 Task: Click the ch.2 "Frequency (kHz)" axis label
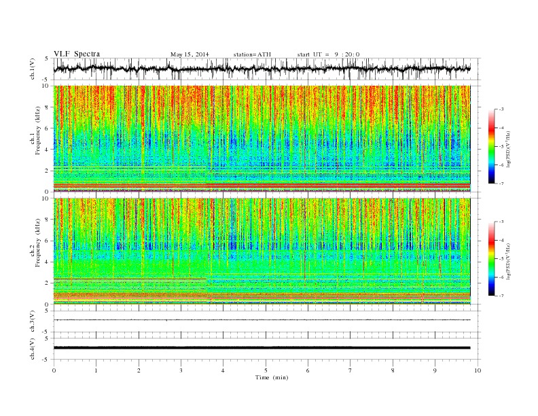[38, 243]
